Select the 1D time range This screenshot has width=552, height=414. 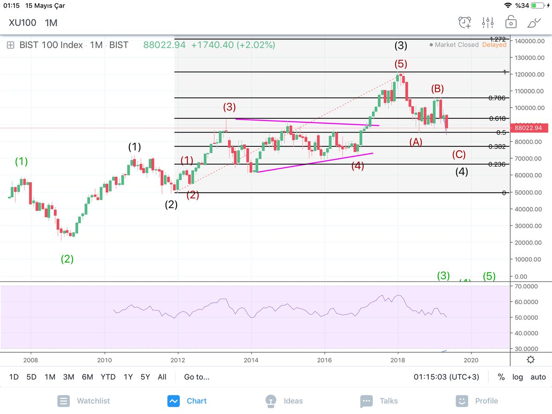(x=14, y=377)
